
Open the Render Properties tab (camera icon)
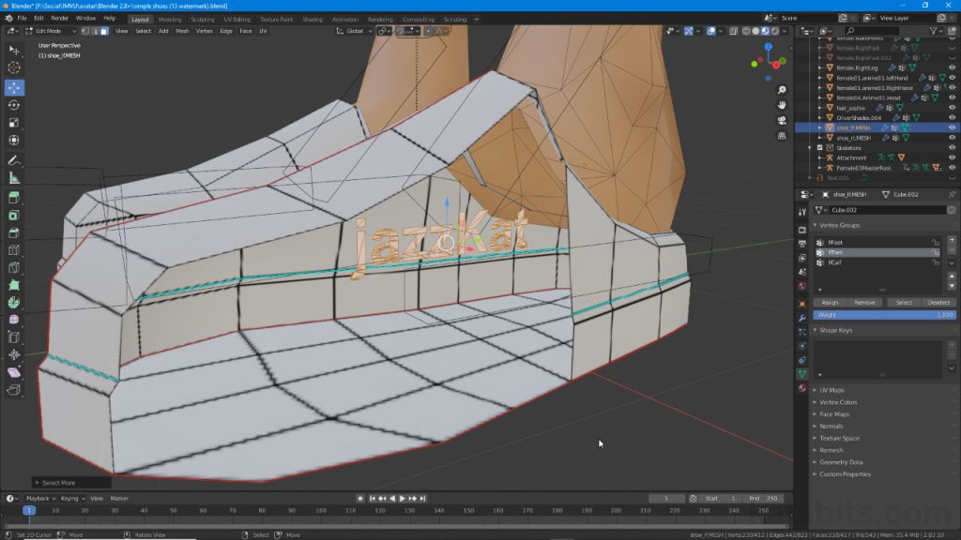pos(801,229)
